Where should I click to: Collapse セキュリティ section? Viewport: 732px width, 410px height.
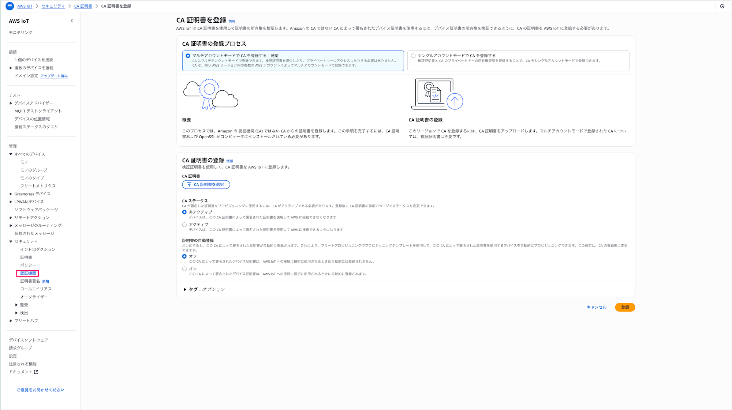click(x=11, y=241)
